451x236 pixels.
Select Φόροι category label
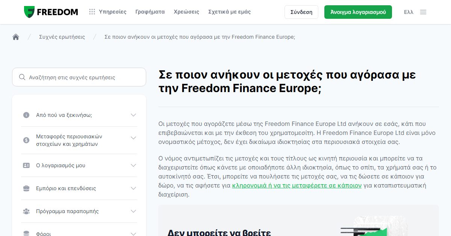[43, 233]
